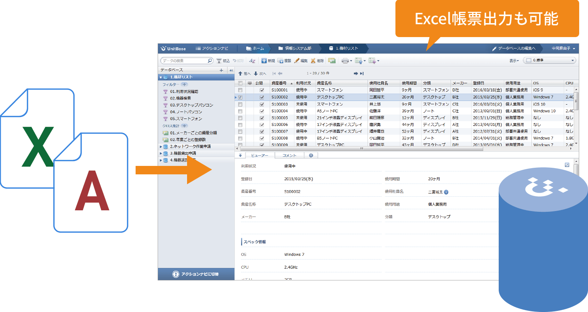
Task: Click the 複製 (duplicate) toolbar icon
Action: pyautogui.click(x=280, y=61)
